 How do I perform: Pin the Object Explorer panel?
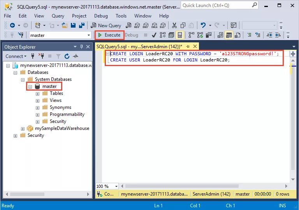81,47
